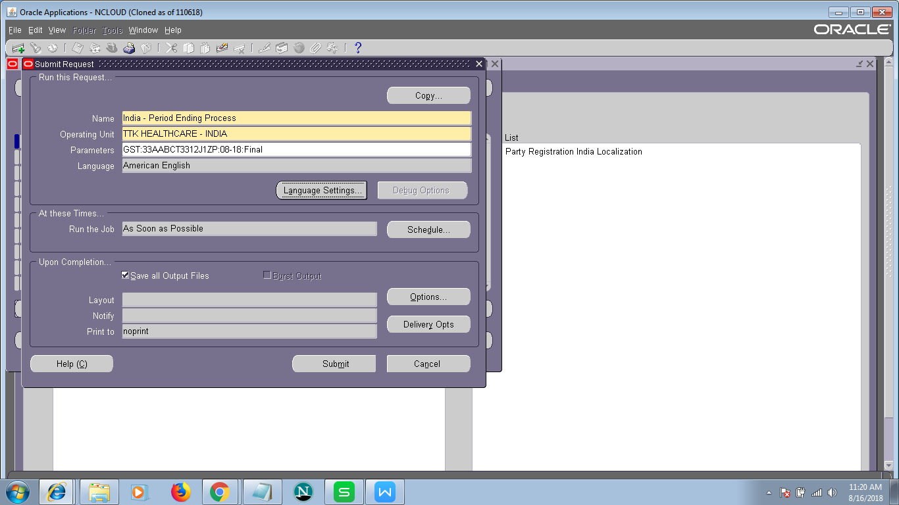Click the Layout field

(249, 300)
